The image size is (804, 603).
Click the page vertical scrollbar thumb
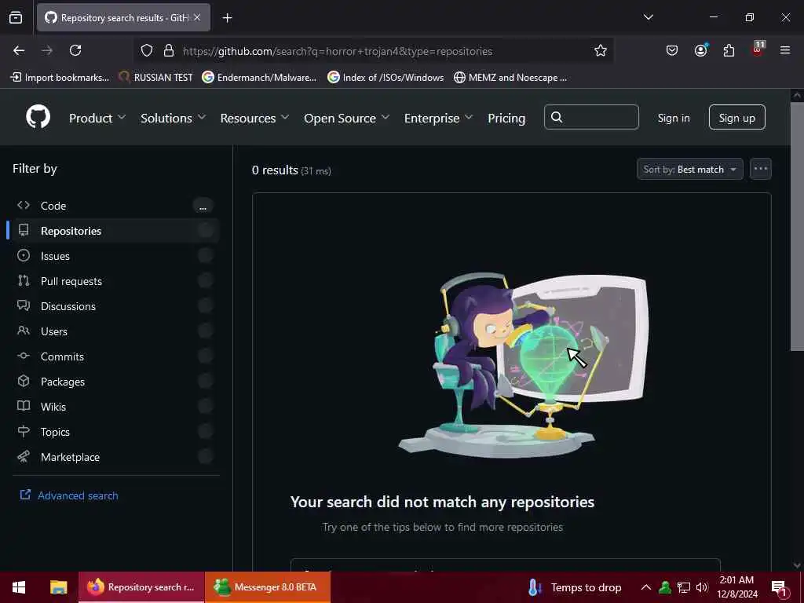pos(797,227)
